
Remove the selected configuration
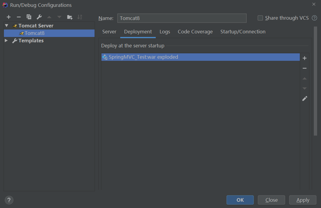tap(18, 17)
